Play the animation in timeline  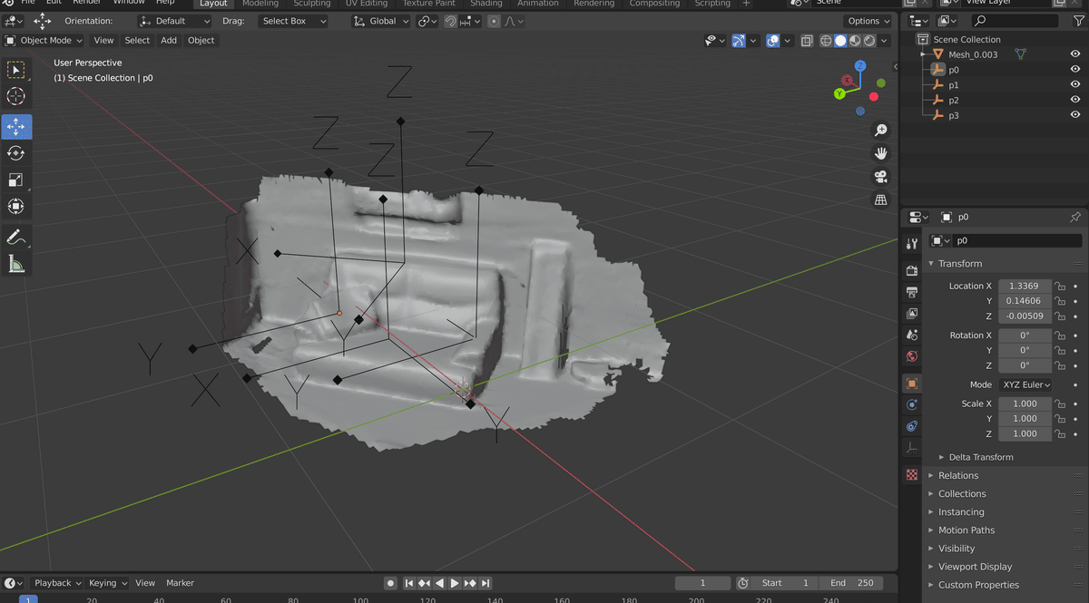point(455,583)
